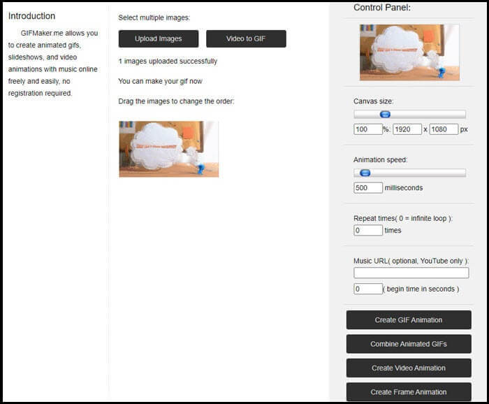Viewport: 489px width, 404px height.
Task: Start Create Video Animation
Action: click(x=409, y=368)
